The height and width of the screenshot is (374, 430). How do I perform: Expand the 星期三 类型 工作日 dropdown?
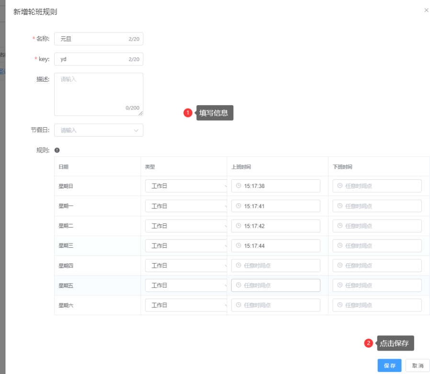pyautogui.click(x=186, y=246)
